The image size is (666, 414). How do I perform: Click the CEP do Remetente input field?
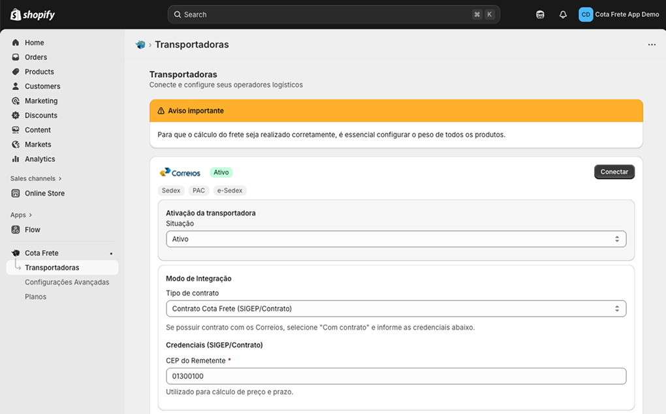[396, 375]
